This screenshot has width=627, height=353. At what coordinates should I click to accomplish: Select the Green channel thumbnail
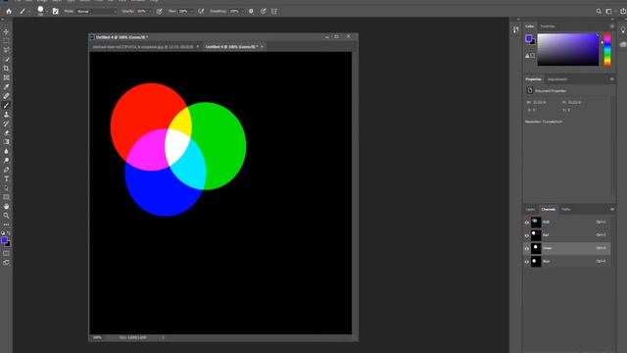point(536,248)
